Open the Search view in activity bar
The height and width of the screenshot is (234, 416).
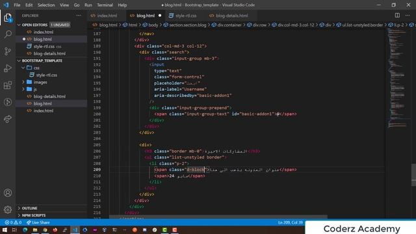coord(8,34)
